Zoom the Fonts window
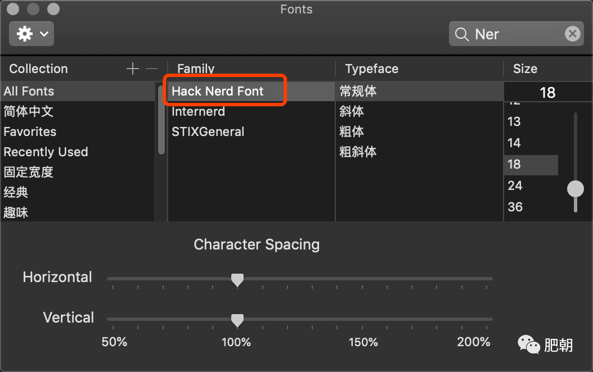The image size is (593, 372). pos(53,8)
